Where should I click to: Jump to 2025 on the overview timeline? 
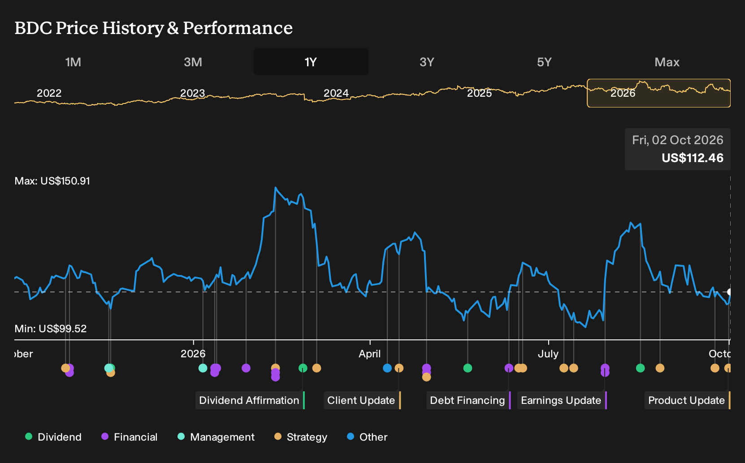(x=479, y=93)
